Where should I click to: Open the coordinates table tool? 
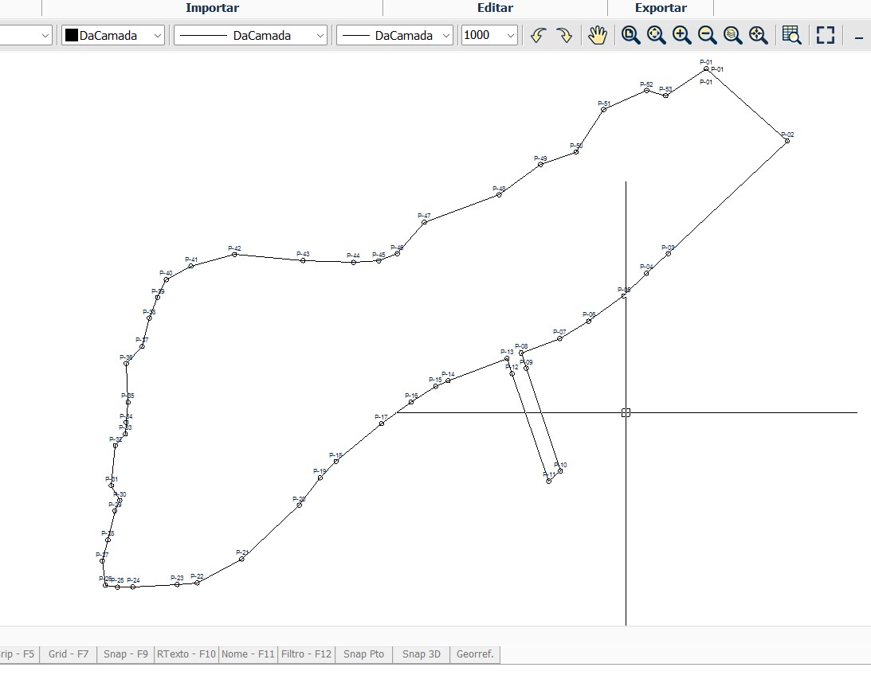[x=791, y=35]
